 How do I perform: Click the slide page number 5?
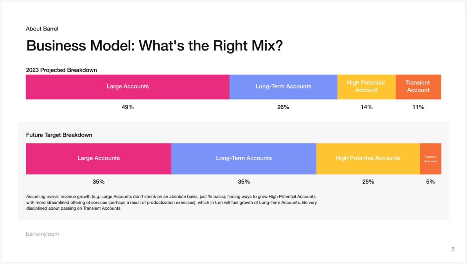pyautogui.click(x=453, y=249)
